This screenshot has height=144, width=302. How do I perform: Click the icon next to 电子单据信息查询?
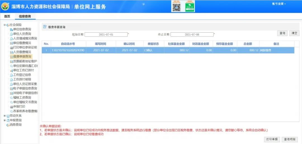[x=11, y=89]
